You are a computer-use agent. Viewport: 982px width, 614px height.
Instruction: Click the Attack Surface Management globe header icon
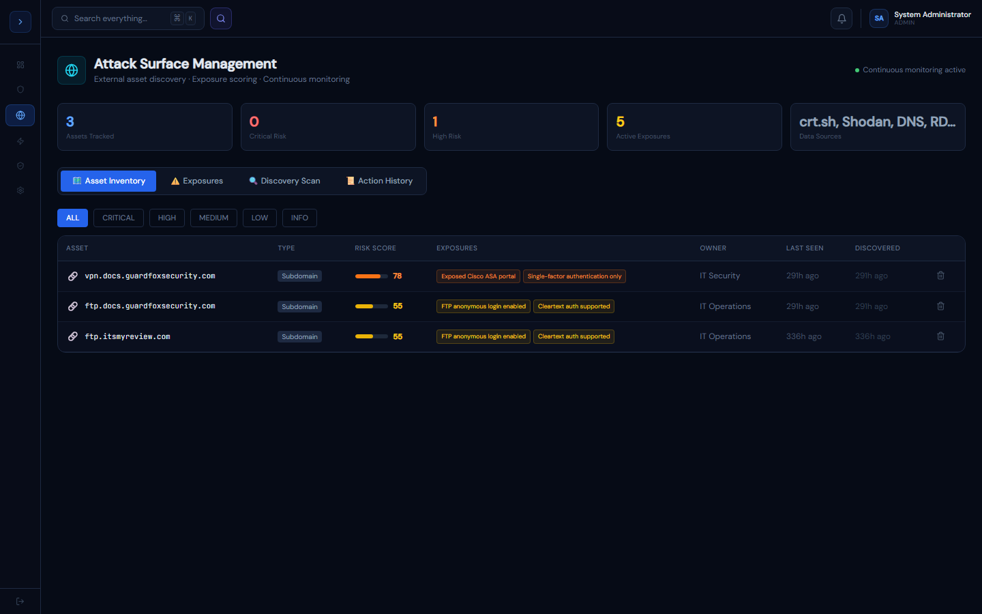tap(72, 70)
